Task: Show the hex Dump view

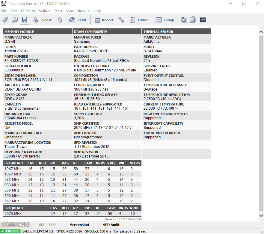Action: click(165, 20)
